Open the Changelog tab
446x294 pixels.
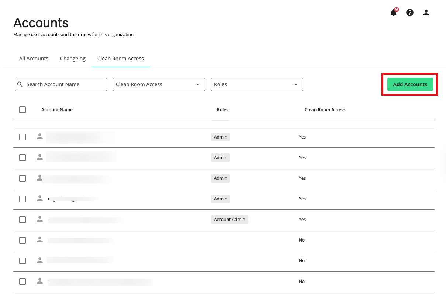[73, 59]
